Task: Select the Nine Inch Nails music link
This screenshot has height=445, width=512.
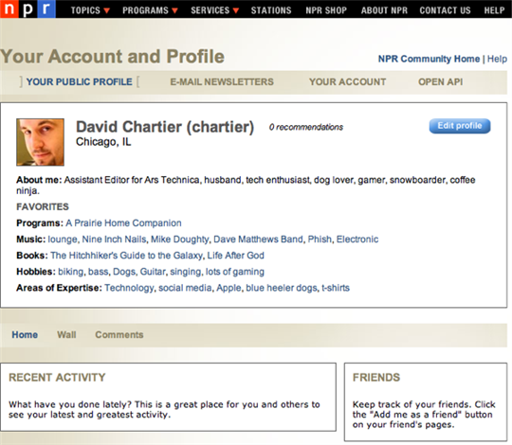Action: coord(114,240)
